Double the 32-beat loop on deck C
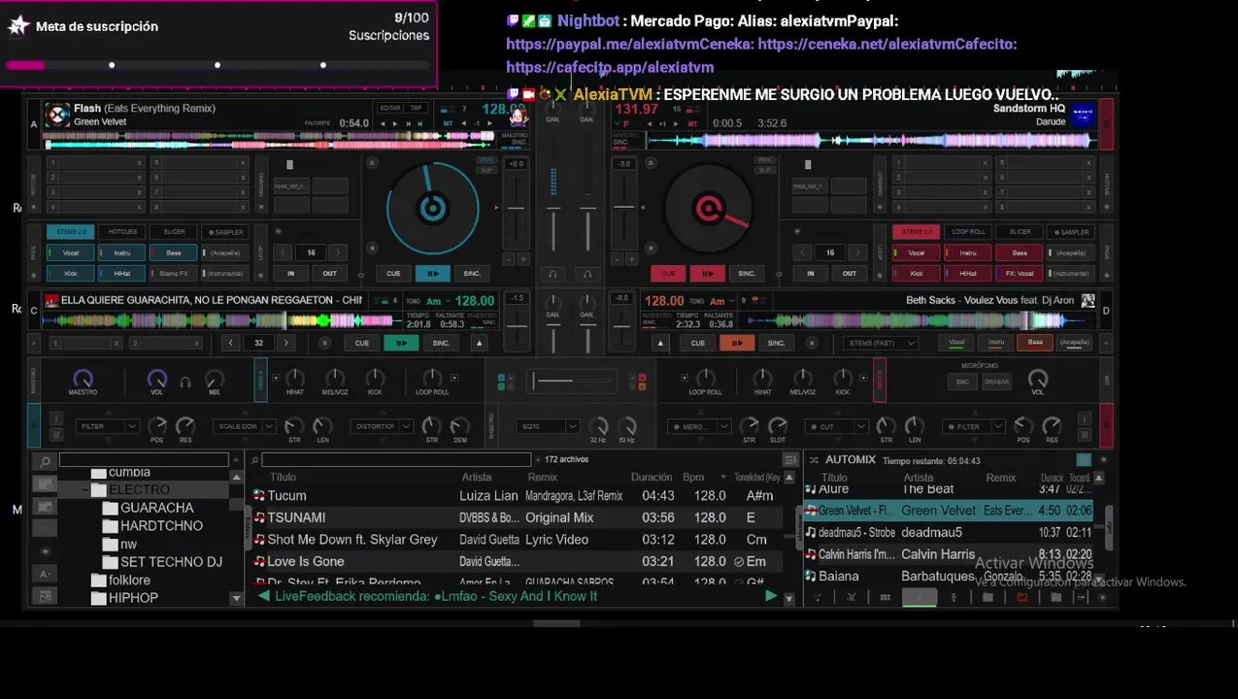 [285, 343]
